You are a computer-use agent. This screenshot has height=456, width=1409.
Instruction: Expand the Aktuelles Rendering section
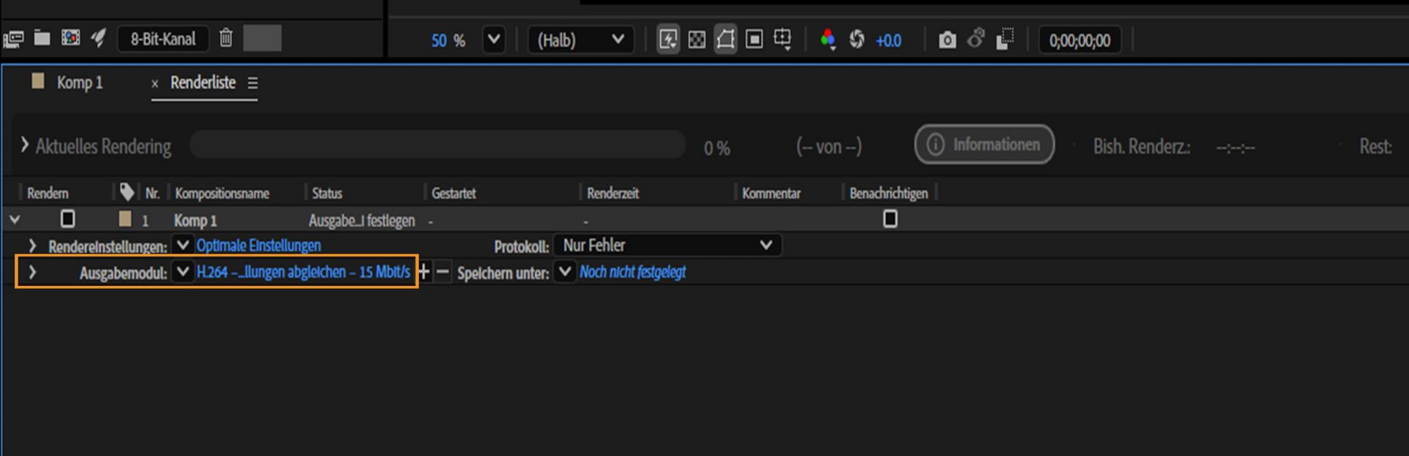pyautogui.click(x=24, y=145)
